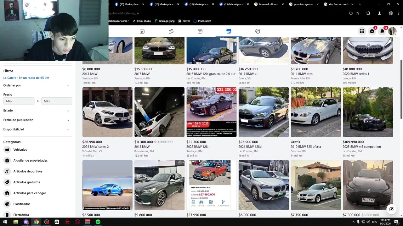Open the blue car $2.500.000 listing photo
The image size is (403, 226).
point(107,185)
